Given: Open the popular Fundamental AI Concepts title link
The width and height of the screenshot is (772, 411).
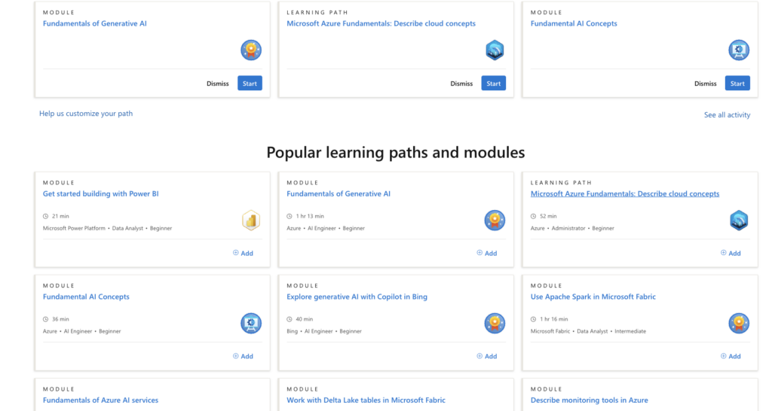Looking at the screenshot, I should point(86,297).
